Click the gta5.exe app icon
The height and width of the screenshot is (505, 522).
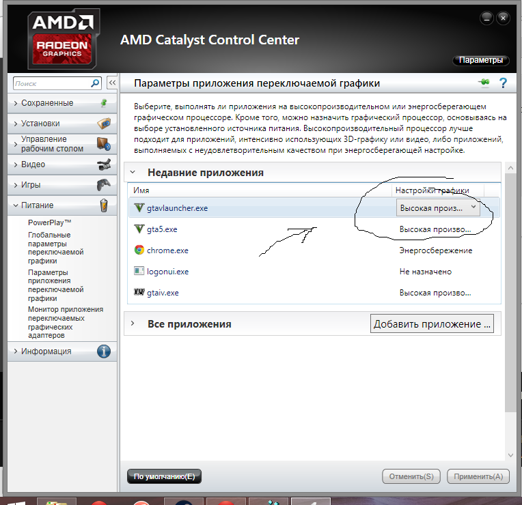point(139,229)
